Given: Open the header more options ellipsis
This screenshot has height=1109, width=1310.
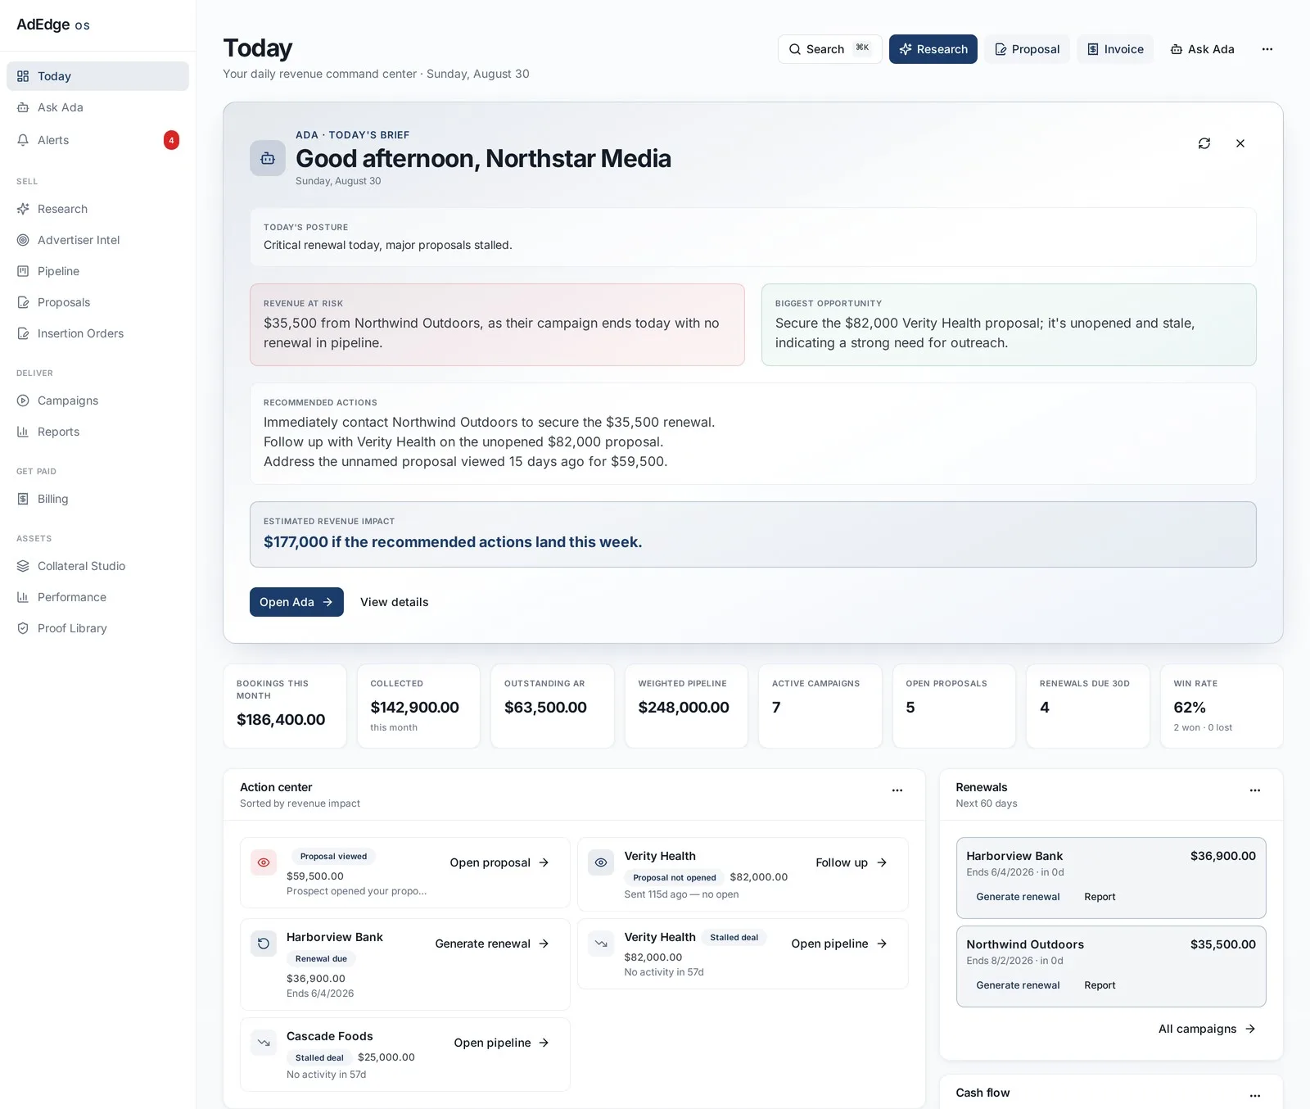Looking at the screenshot, I should coord(1267,49).
